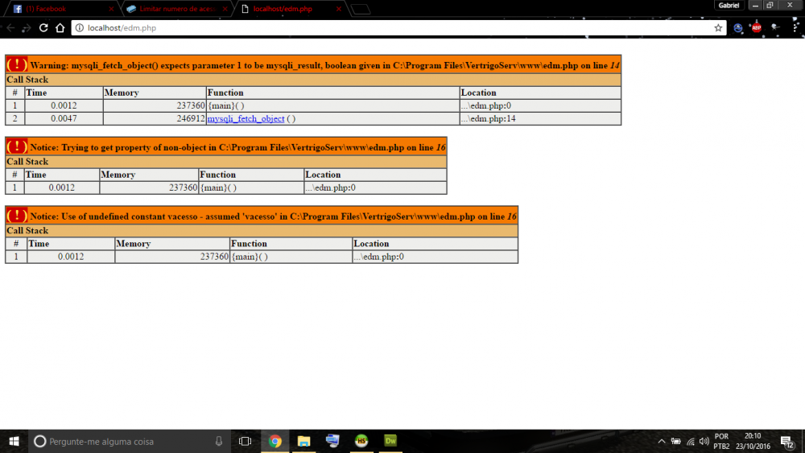Close the Limitar numero de acessos tab

[x=225, y=9]
